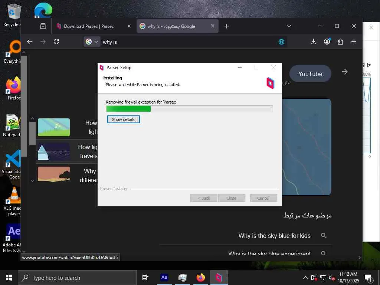Open the list all tabs dropdown
The image size is (380, 285).
pos(289,26)
